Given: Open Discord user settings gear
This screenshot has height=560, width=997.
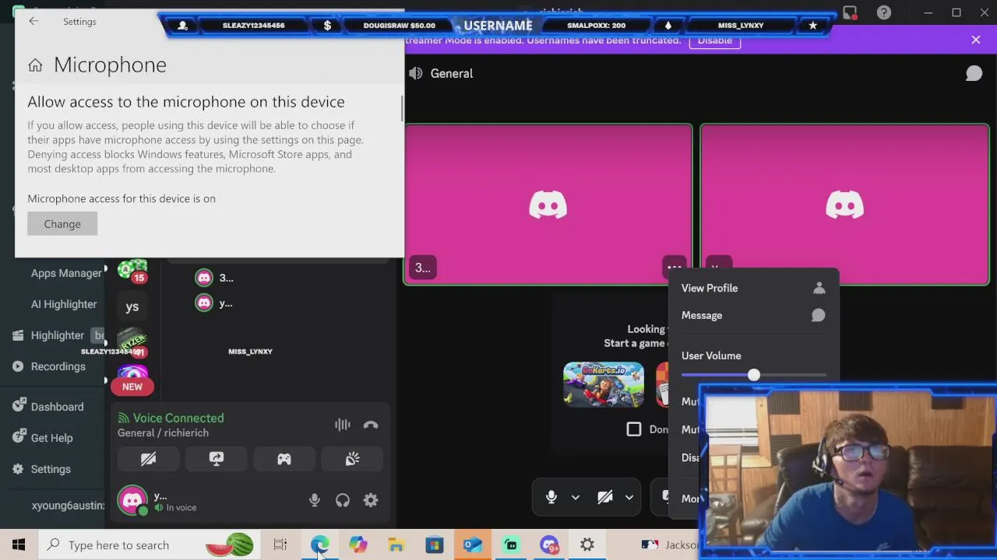Looking at the screenshot, I should 371,500.
